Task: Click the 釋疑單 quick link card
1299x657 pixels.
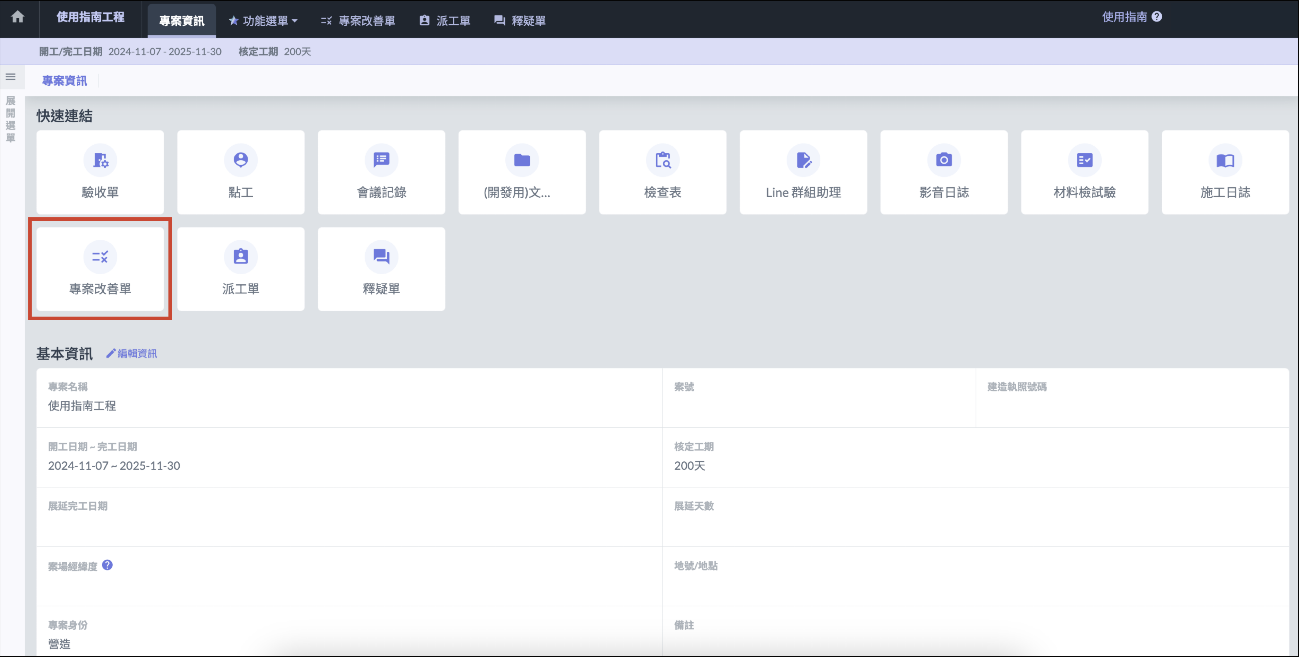Action: point(381,269)
